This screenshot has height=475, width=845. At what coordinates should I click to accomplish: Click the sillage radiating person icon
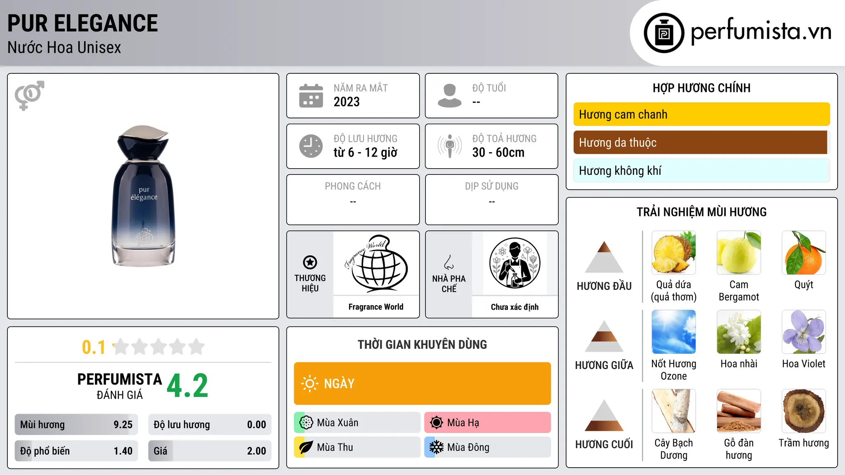point(450,146)
